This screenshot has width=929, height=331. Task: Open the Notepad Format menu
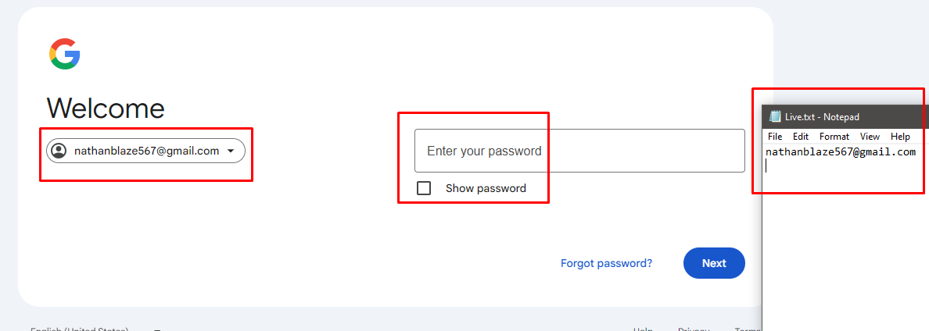[x=834, y=137]
